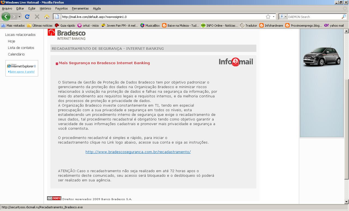Open the Calendário sidebar link
The image size is (349, 211).
pos(16,54)
